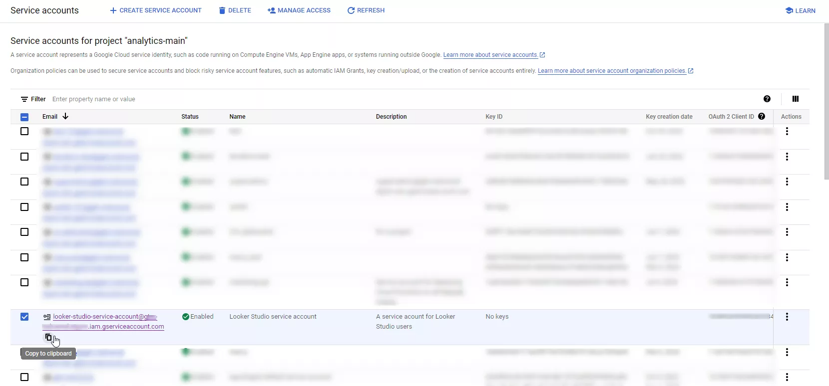Check the second row's checkbox
Image resolution: width=829 pixels, height=386 pixels.
click(x=24, y=157)
